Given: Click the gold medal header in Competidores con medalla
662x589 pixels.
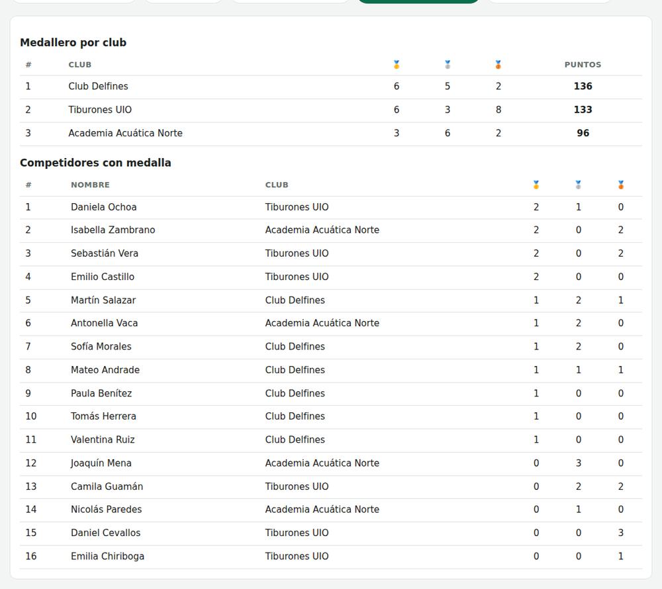Looking at the screenshot, I should click(x=536, y=185).
